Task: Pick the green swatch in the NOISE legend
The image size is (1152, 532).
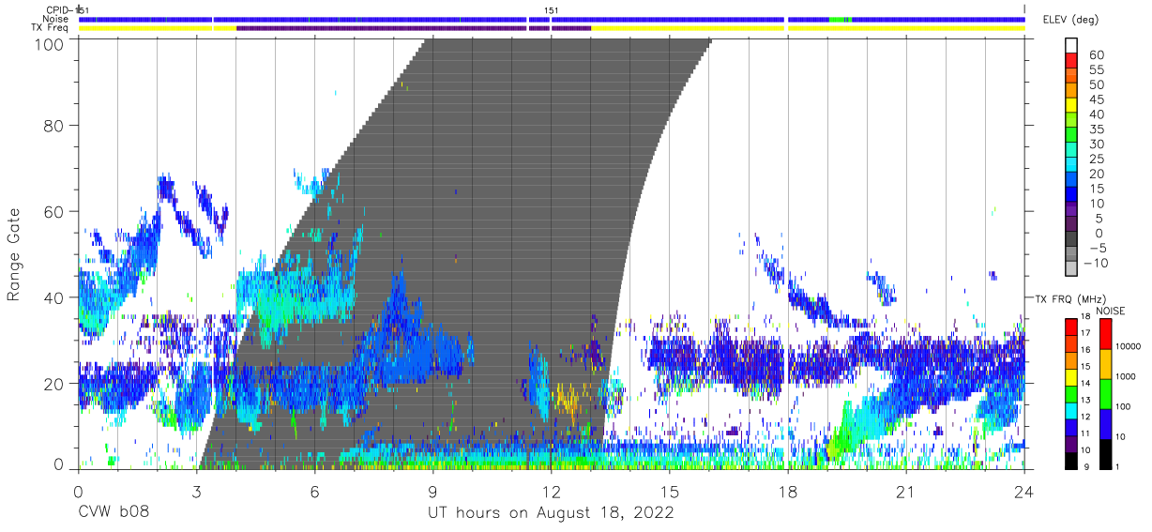Action: [x=1104, y=393]
